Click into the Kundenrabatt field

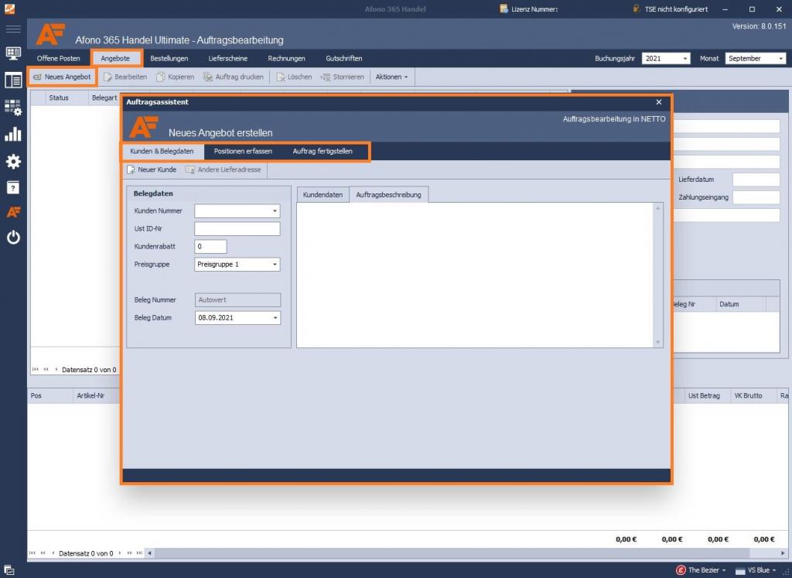pyautogui.click(x=210, y=247)
